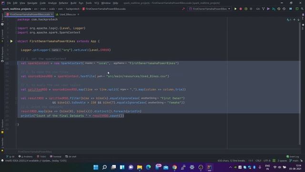Viewport: 305px width, 172px height.
Task: Open the File menu
Action: click(9, 3)
